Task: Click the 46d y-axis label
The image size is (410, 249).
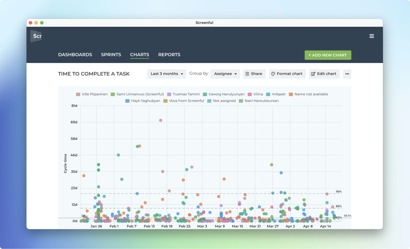Action: pos(74,155)
